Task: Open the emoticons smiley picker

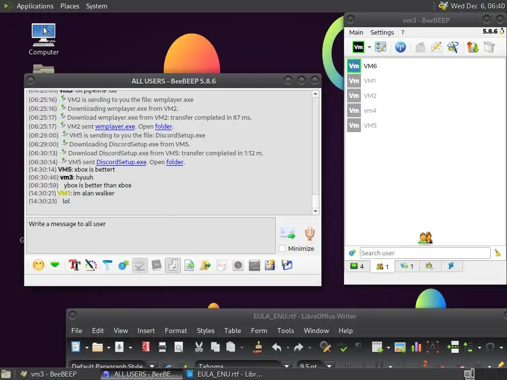Action: (39, 265)
